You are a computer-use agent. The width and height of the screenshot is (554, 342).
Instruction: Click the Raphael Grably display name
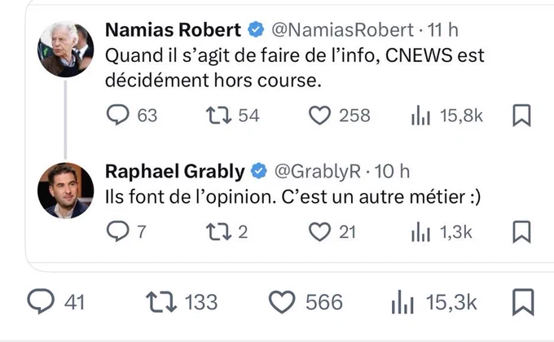175,171
